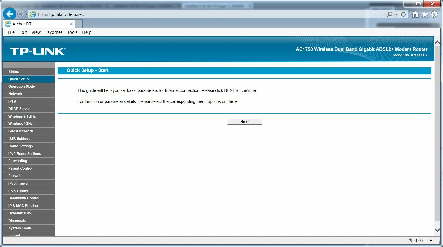
Task: Click the page scrollbar up arrow
Action: pos(437,42)
